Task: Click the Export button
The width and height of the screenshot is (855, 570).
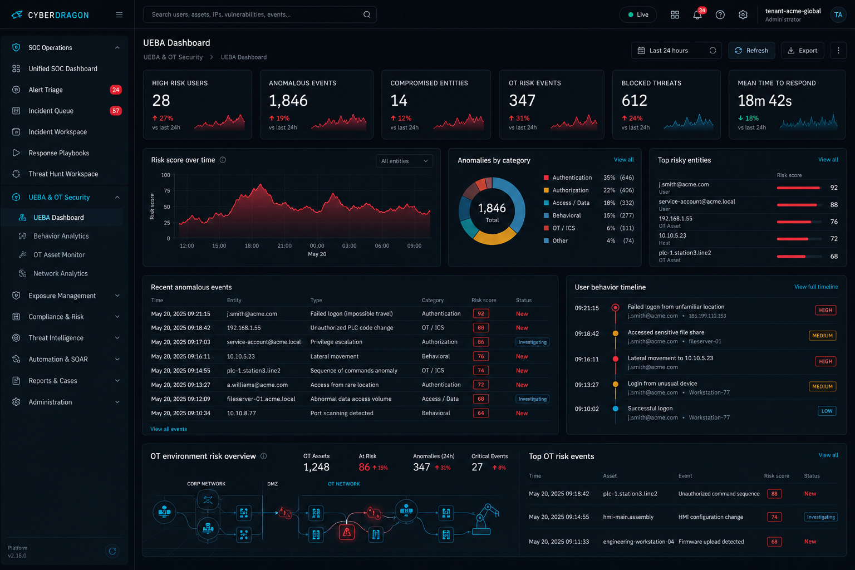Action: tap(803, 51)
